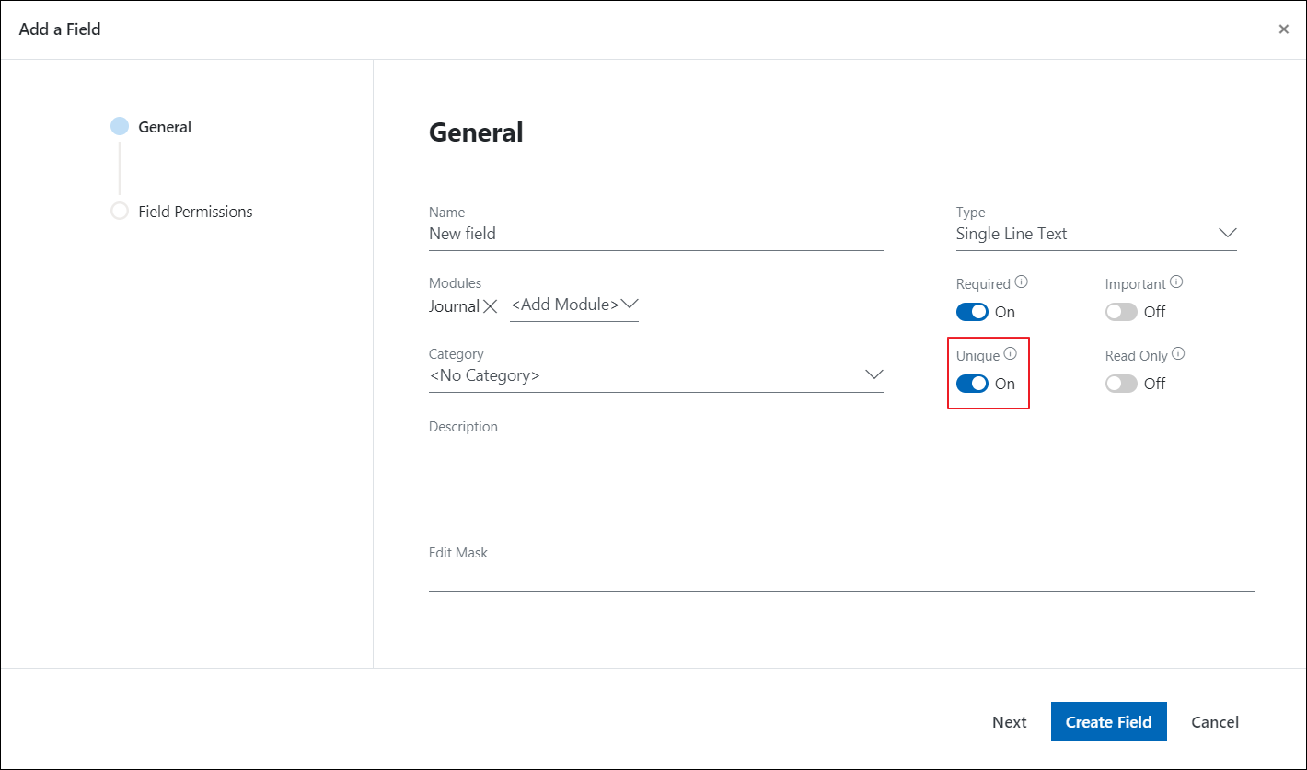Click the Important info icon

tap(1176, 283)
